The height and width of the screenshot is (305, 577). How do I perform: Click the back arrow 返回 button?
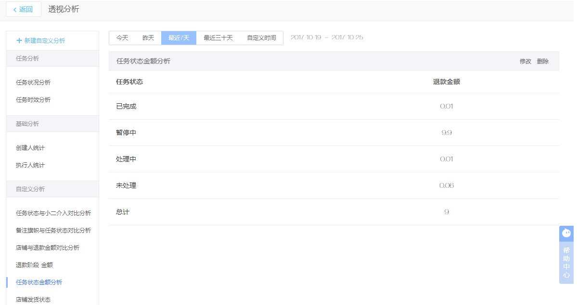coord(23,10)
